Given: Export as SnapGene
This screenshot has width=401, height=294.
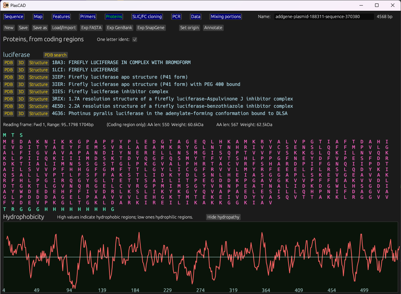Looking at the screenshot, I should point(151,28).
